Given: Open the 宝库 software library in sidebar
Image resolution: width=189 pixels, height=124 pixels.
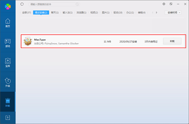Looking at the screenshot, I should pyautogui.click(x=8, y=63).
